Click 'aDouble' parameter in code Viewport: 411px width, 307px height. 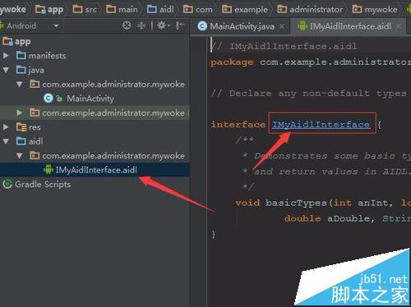[x=350, y=218]
